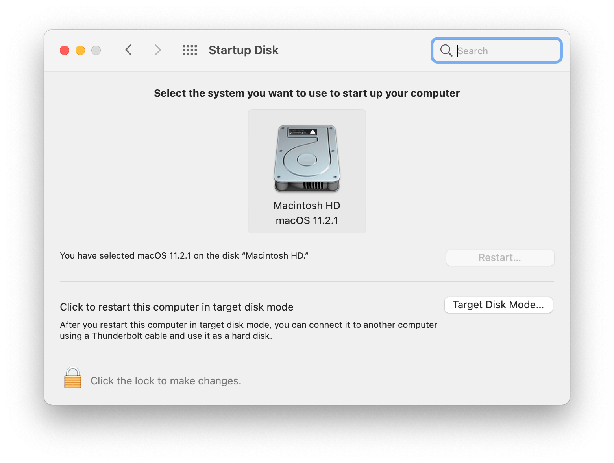This screenshot has width=614, height=463.
Task: Click the lock icon near the bottom left
Action: (x=72, y=378)
